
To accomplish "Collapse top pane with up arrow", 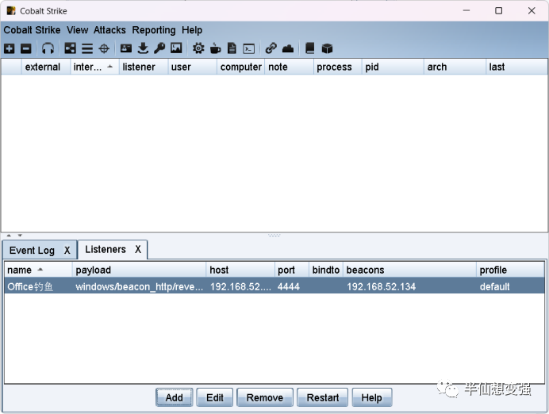I will pyautogui.click(x=9, y=236).
